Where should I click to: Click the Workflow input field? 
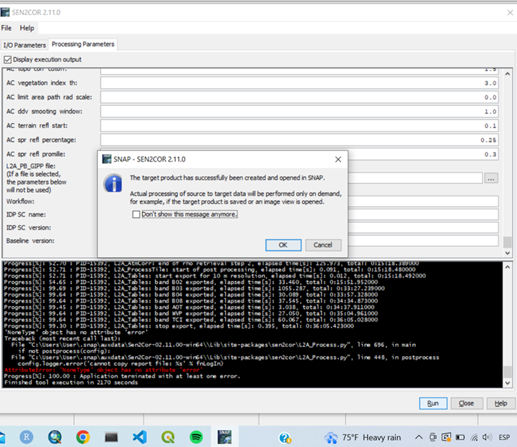tap(423, 201)
